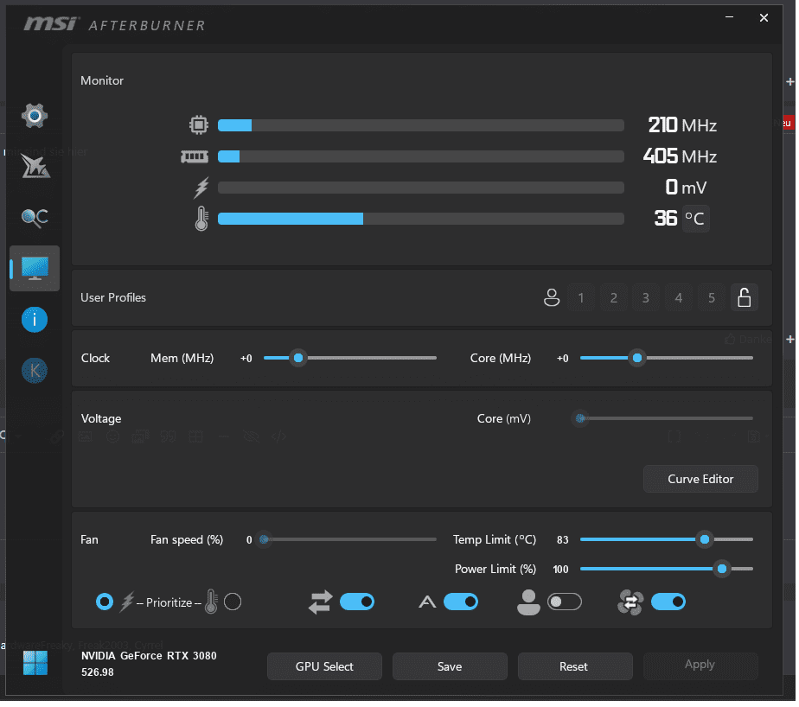Select user profile slot 4
Image resolution: width=799 pixels, height=707 pixels.
(x=680, y=298)
